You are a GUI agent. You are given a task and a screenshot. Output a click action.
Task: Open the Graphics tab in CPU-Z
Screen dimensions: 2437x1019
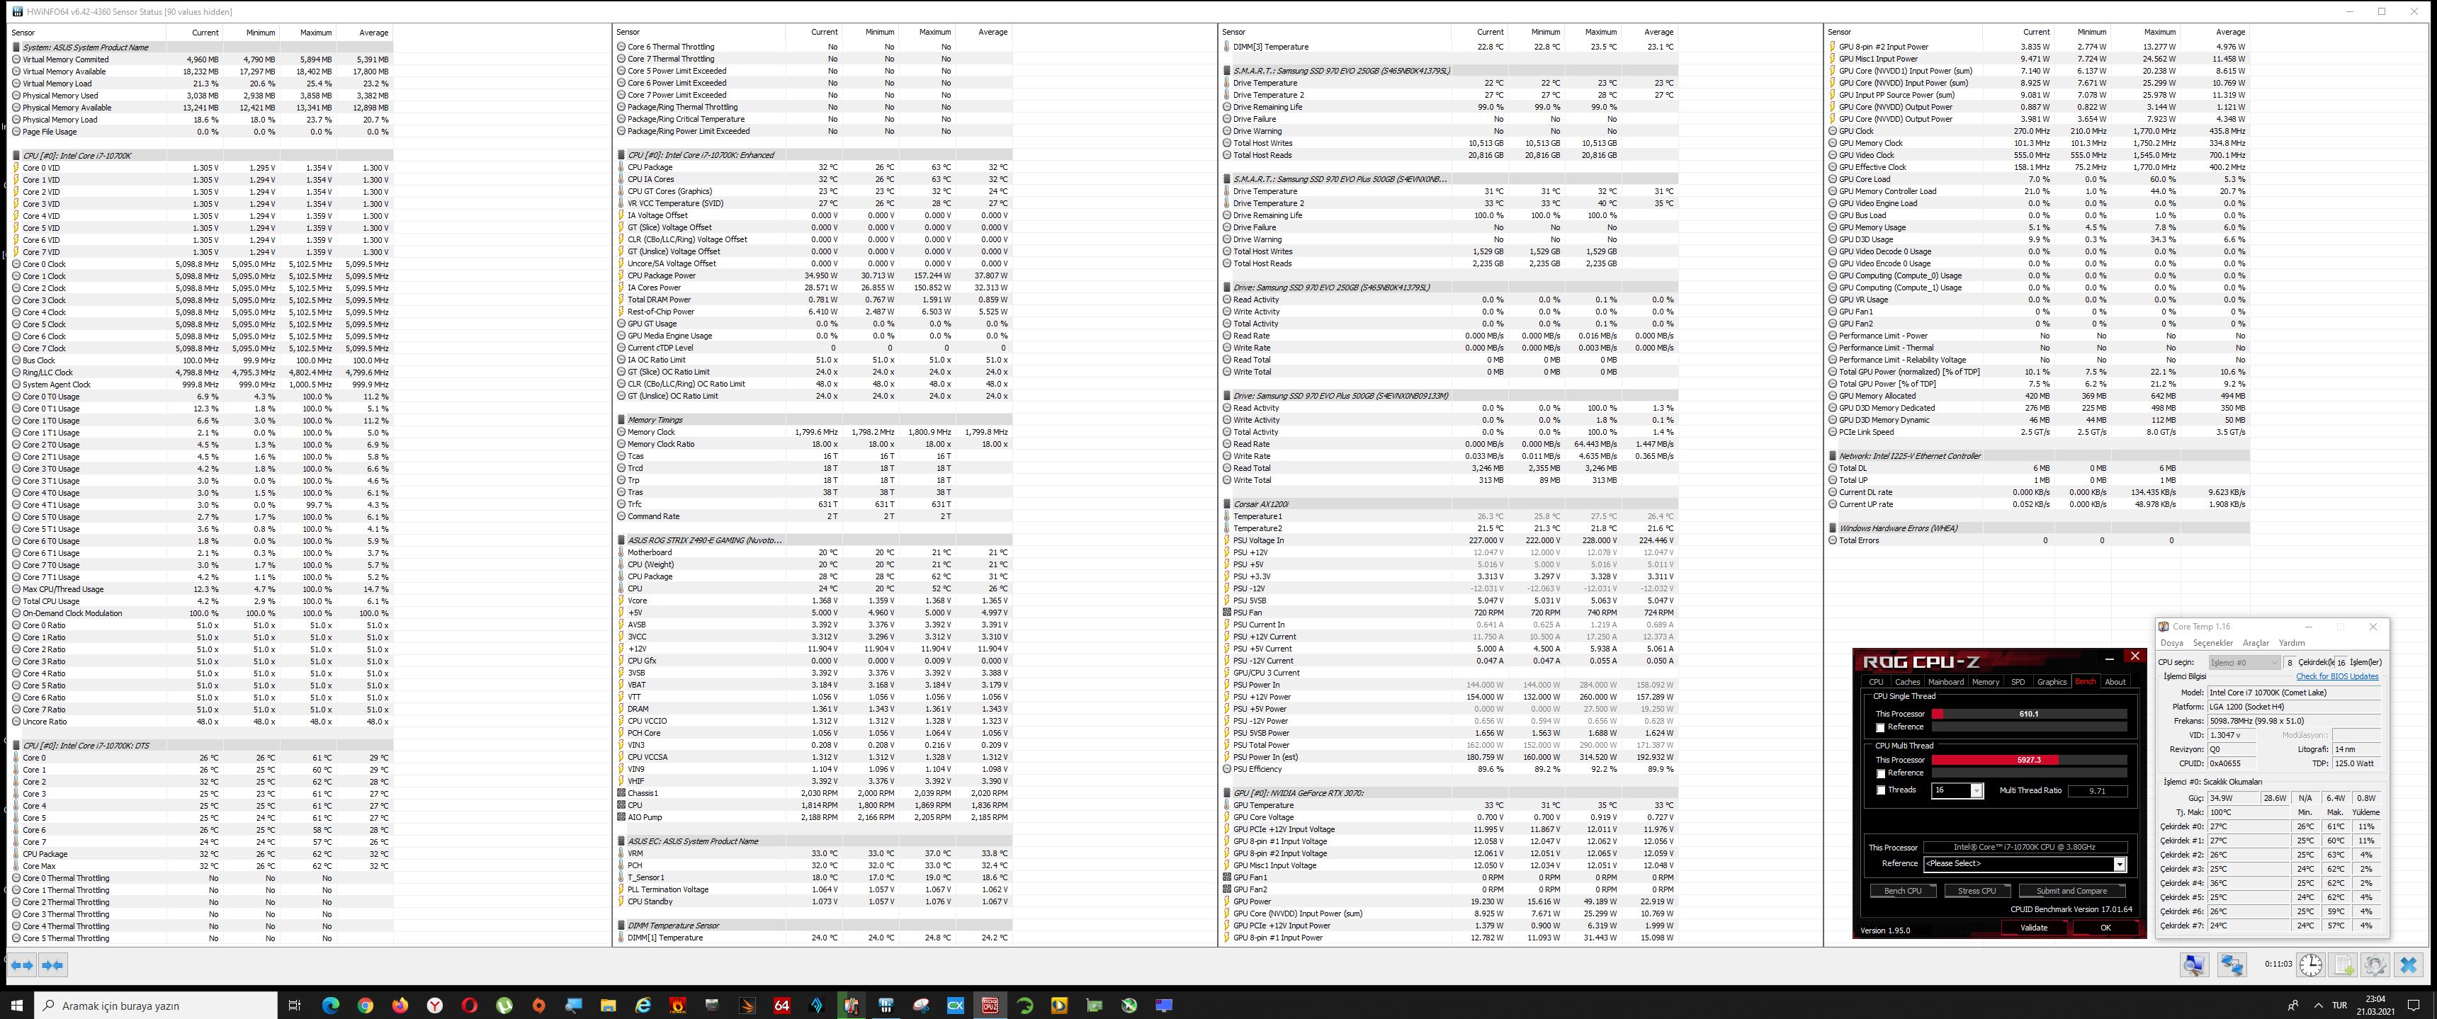pyautogui.click(x=2052, y=681)
